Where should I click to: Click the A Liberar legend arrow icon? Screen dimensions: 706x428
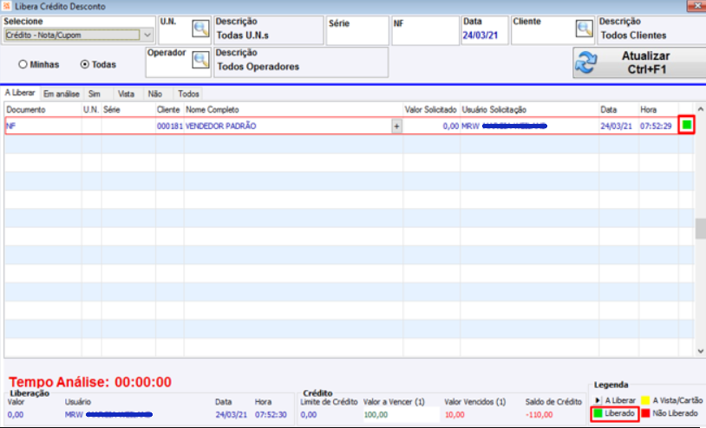tap(598, 400)
